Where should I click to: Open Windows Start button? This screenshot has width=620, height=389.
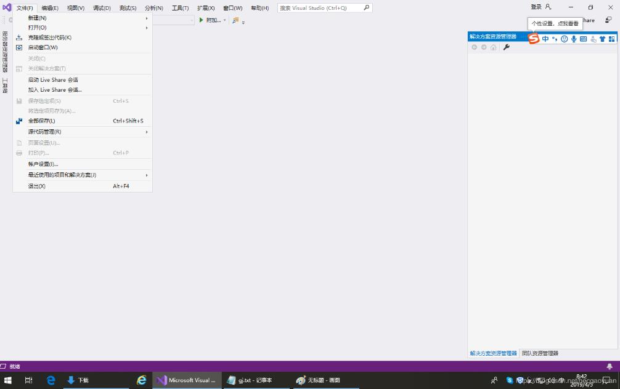coord(7,380)
